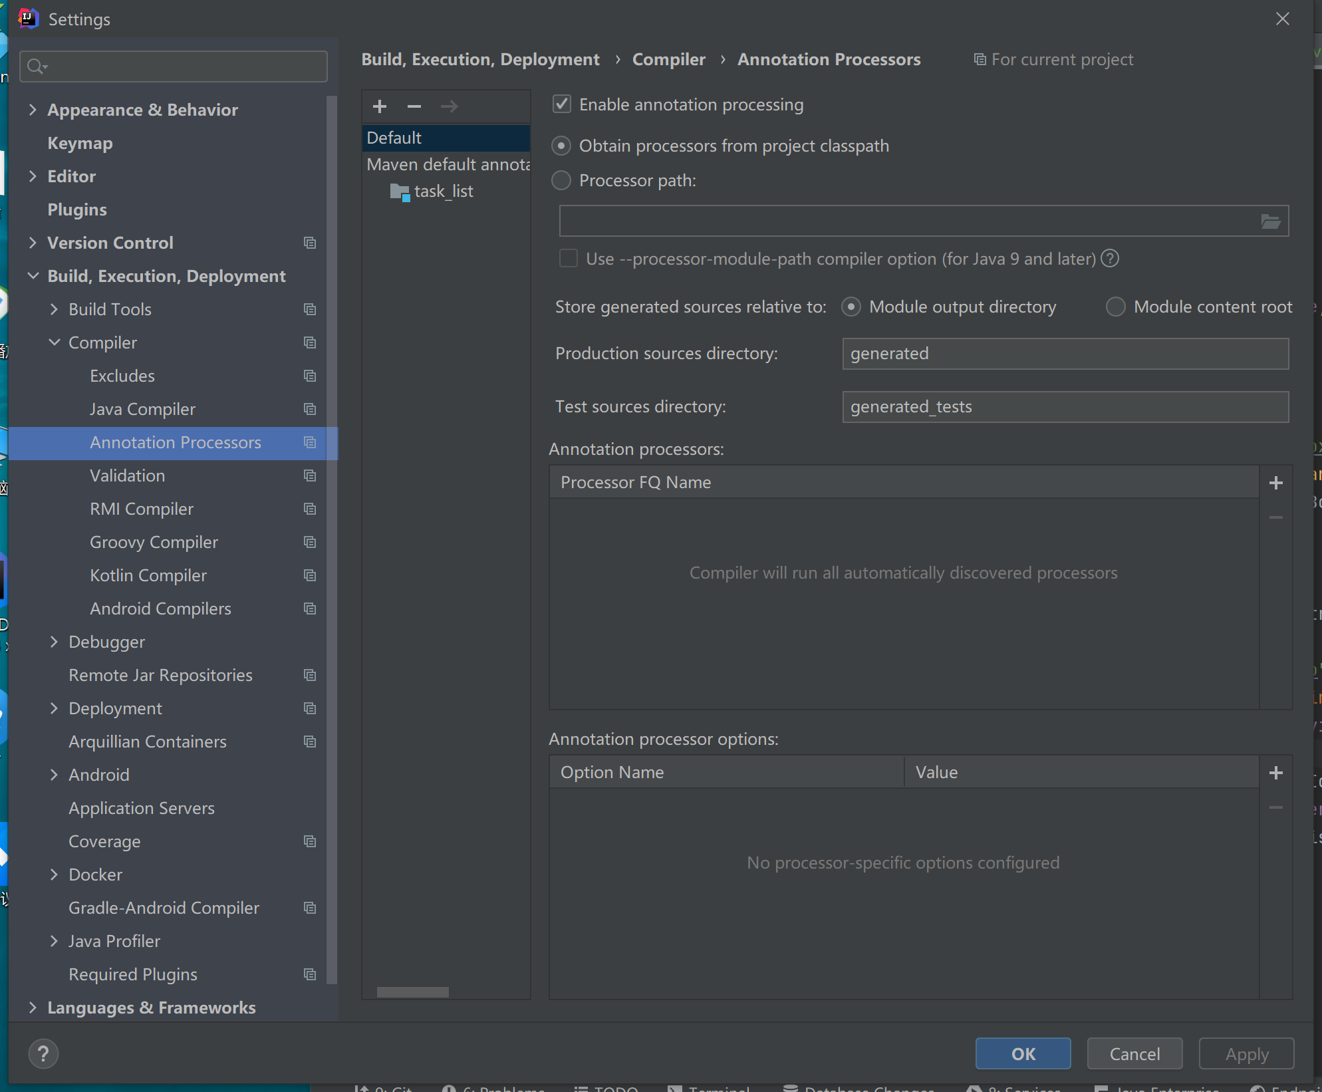Remove the selected annotation profile
This screenshot has height=1092, width=1322.
(414, 106)
